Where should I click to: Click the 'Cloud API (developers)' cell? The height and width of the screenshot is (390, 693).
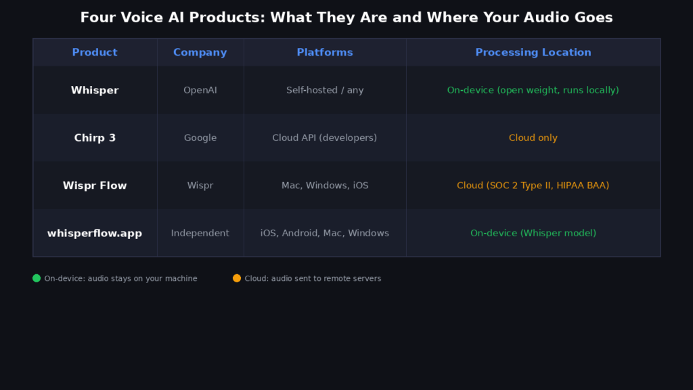[325, 138]
